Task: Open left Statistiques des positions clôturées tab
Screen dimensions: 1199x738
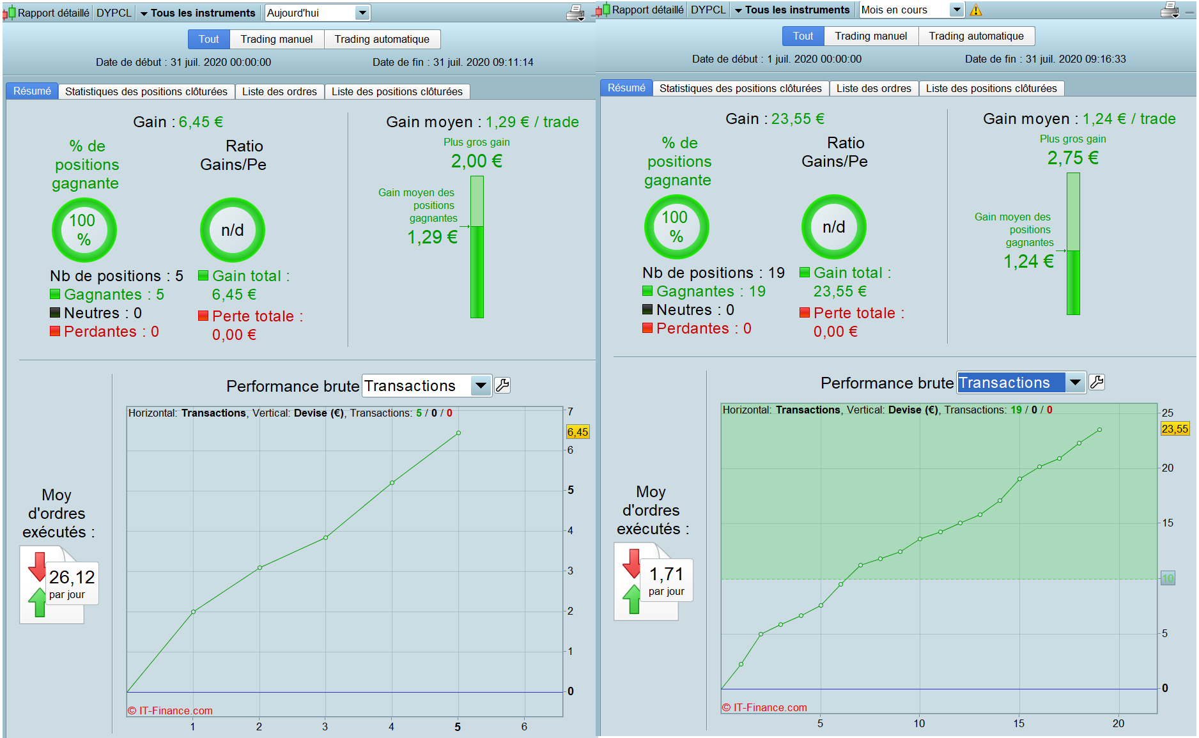Action: pos(146,91)
